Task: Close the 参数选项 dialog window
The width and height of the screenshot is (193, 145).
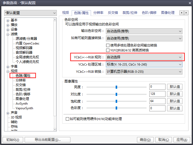Action: 190,3
